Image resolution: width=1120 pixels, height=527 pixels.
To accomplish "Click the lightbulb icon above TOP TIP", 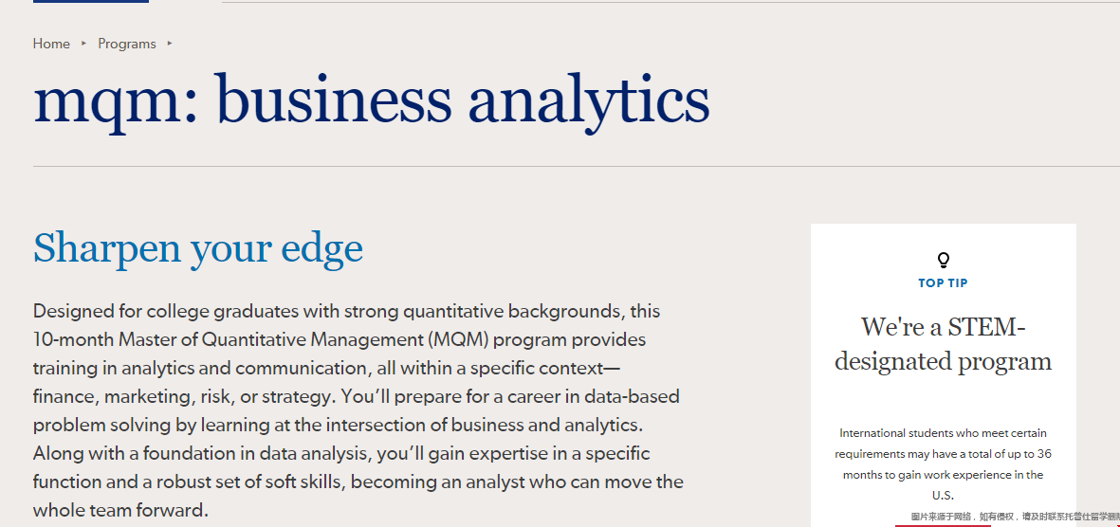I will click(x=943, y=259).
